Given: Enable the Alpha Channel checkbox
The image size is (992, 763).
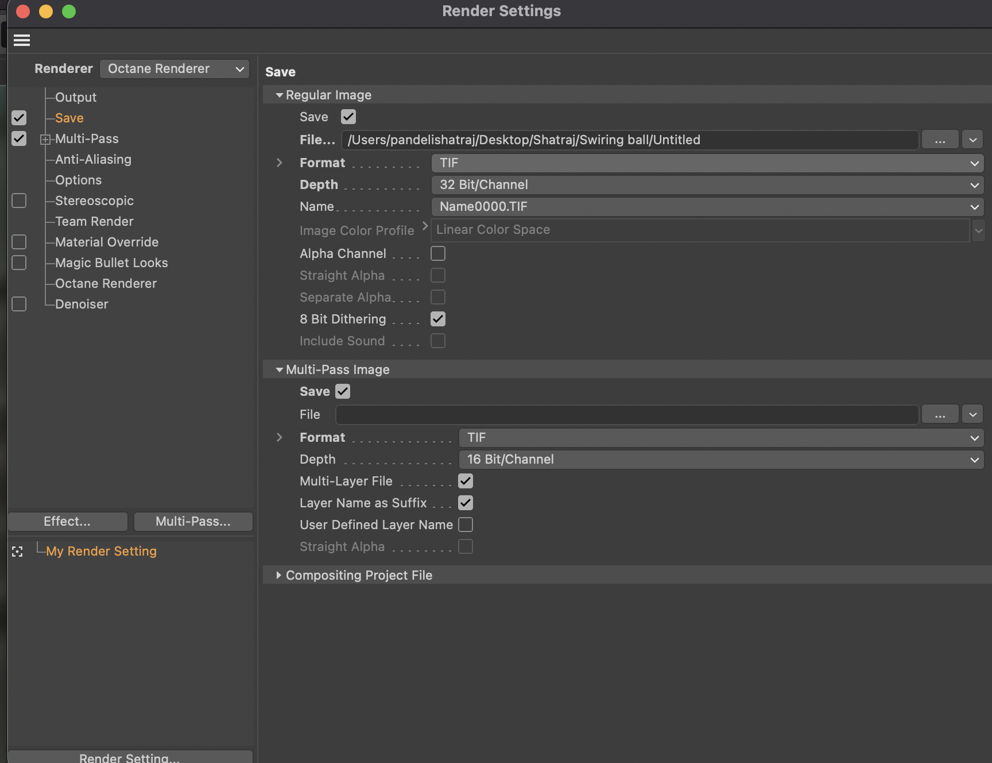Looking at the screenshot, I should 438,253.
